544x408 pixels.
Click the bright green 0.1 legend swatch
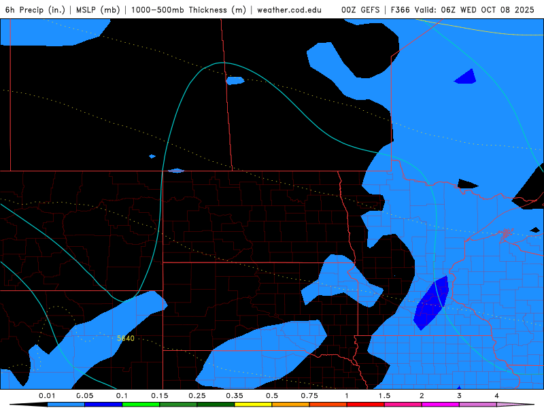pyautogui.click(x=141, y=405)
